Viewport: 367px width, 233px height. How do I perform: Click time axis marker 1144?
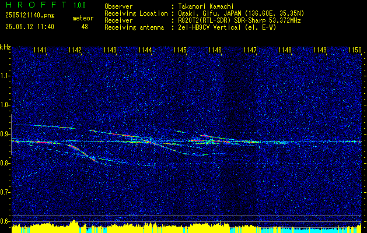[x=145, y=50]
